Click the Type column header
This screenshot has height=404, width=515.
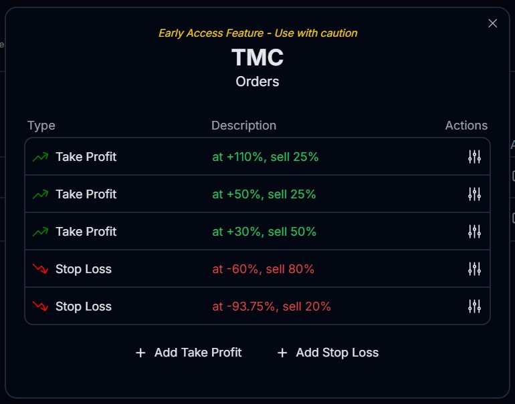click(41, 126)
